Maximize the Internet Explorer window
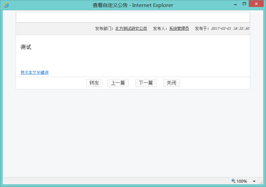 [244, 4]
